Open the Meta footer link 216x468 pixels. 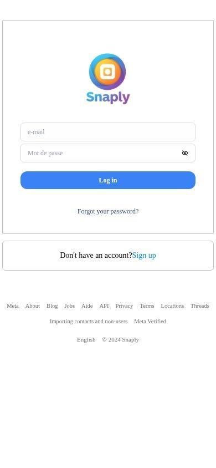point(13,306)
